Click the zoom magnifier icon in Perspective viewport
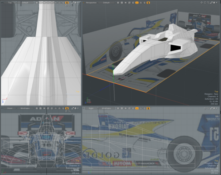This screenshot has width=221, height=175. coord(208,3)
